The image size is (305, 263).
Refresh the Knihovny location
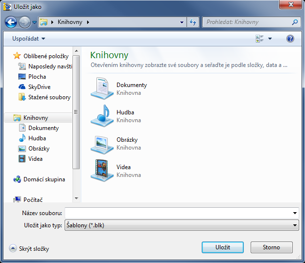pyautogui.click(x=193, y=22)
